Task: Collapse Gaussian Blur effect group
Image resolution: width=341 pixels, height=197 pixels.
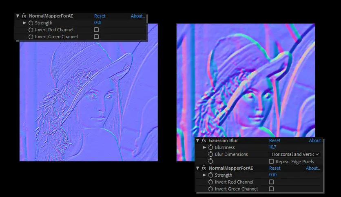Action: tap(197, 140)
